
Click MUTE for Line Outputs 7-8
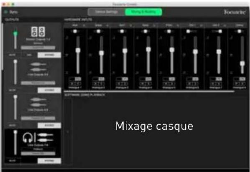(x=12, y=161)
